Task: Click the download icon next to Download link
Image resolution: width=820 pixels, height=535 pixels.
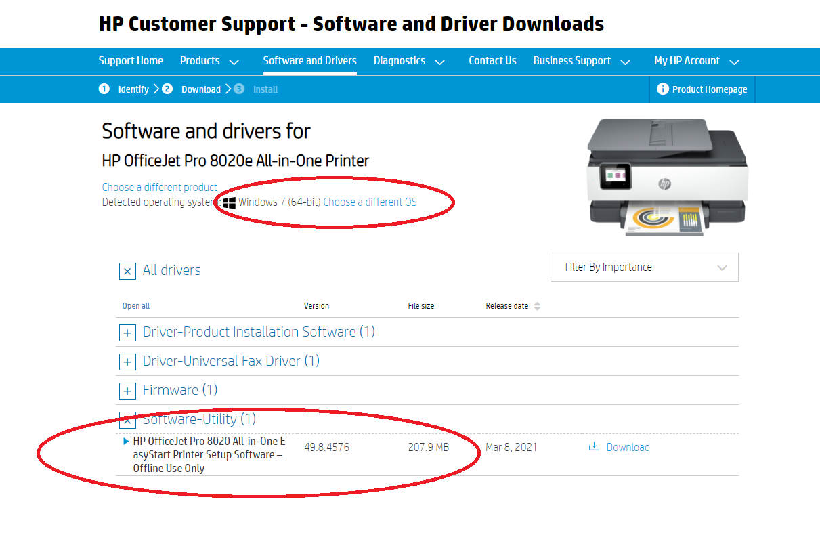Action: [594, 447]
